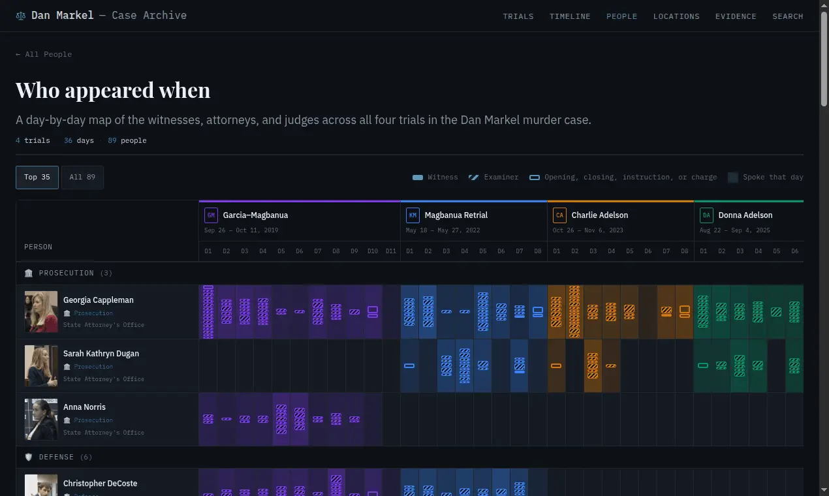
Task: Click the courthouse icon beside PROSECUTION (3)
Action: 29,273
